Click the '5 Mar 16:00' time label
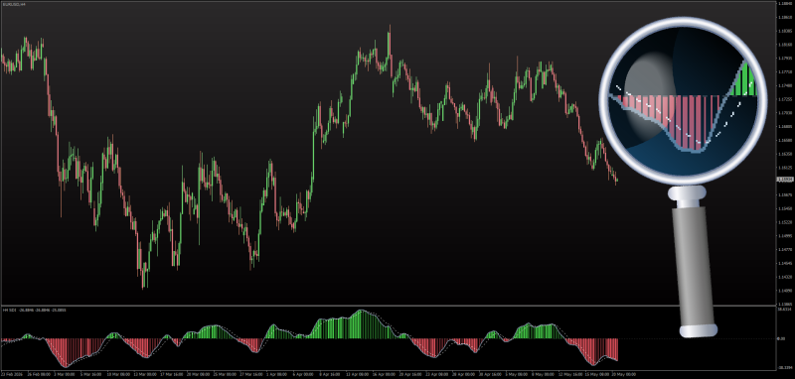This screenshot has width=795, height=379. 90,375
